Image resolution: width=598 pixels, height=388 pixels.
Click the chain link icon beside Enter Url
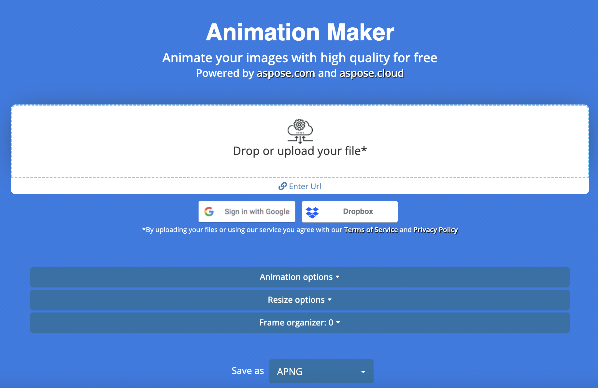tap(282, 186)
